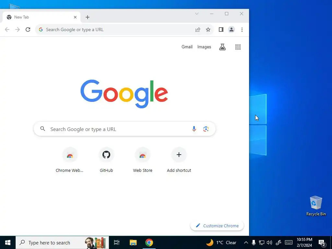The image size is (332, 249).
Task: Open the notification center icon
Action: 322,243
